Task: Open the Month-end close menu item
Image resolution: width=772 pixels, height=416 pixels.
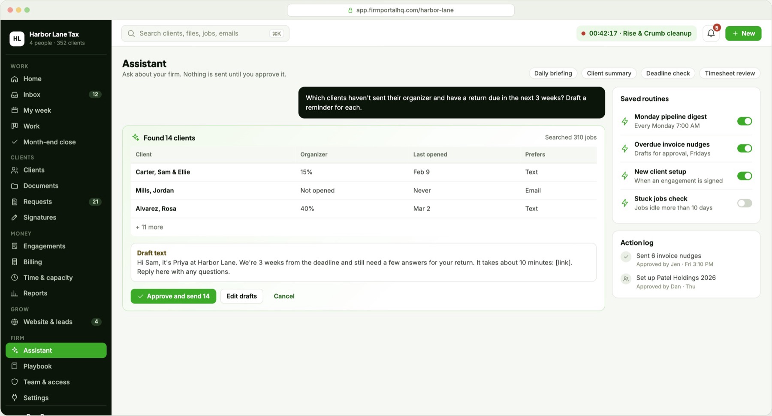Action: 56,142
